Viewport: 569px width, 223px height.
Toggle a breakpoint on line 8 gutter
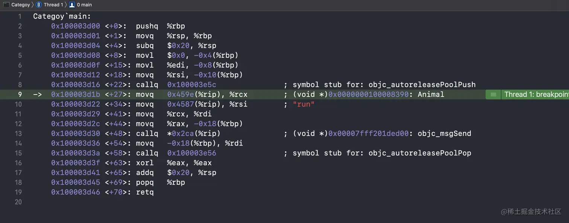point(20,85)
